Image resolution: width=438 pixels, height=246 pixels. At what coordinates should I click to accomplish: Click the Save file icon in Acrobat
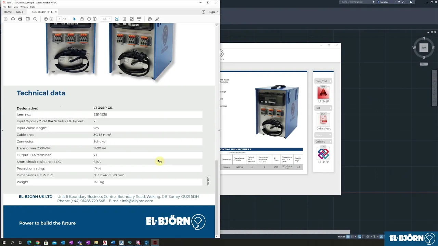pyautogui.click(x=5, y=19)
